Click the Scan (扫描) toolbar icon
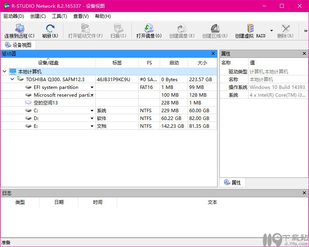Viewport: 309px width, 247px height. coord(118,28)
